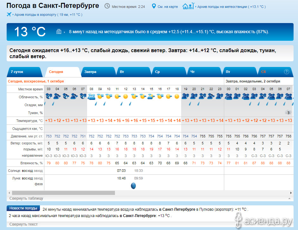Screen dimensions: 298x230
Task: Collapse the news text via Свернуть текст
Action: (23, 224)
